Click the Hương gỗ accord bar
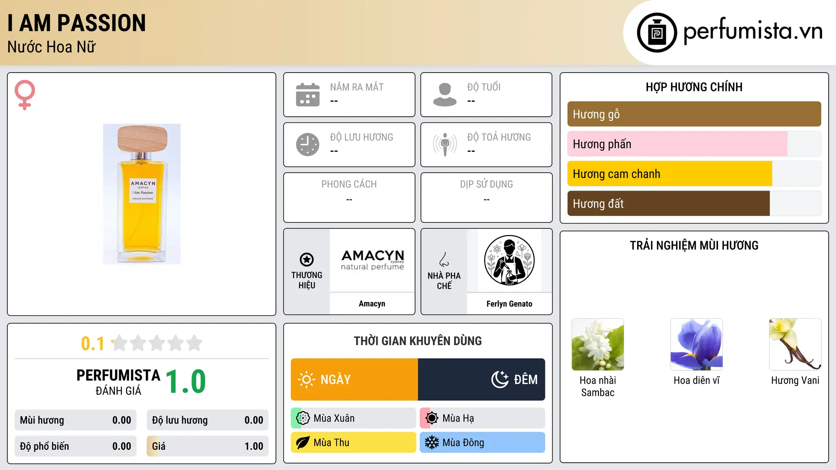The width and height of the screenshot is (836, 470). [694, 114]
